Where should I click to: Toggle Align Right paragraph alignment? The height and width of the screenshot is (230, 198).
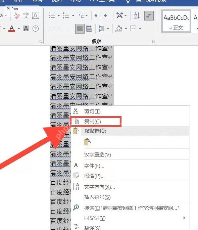pos(70,29)
